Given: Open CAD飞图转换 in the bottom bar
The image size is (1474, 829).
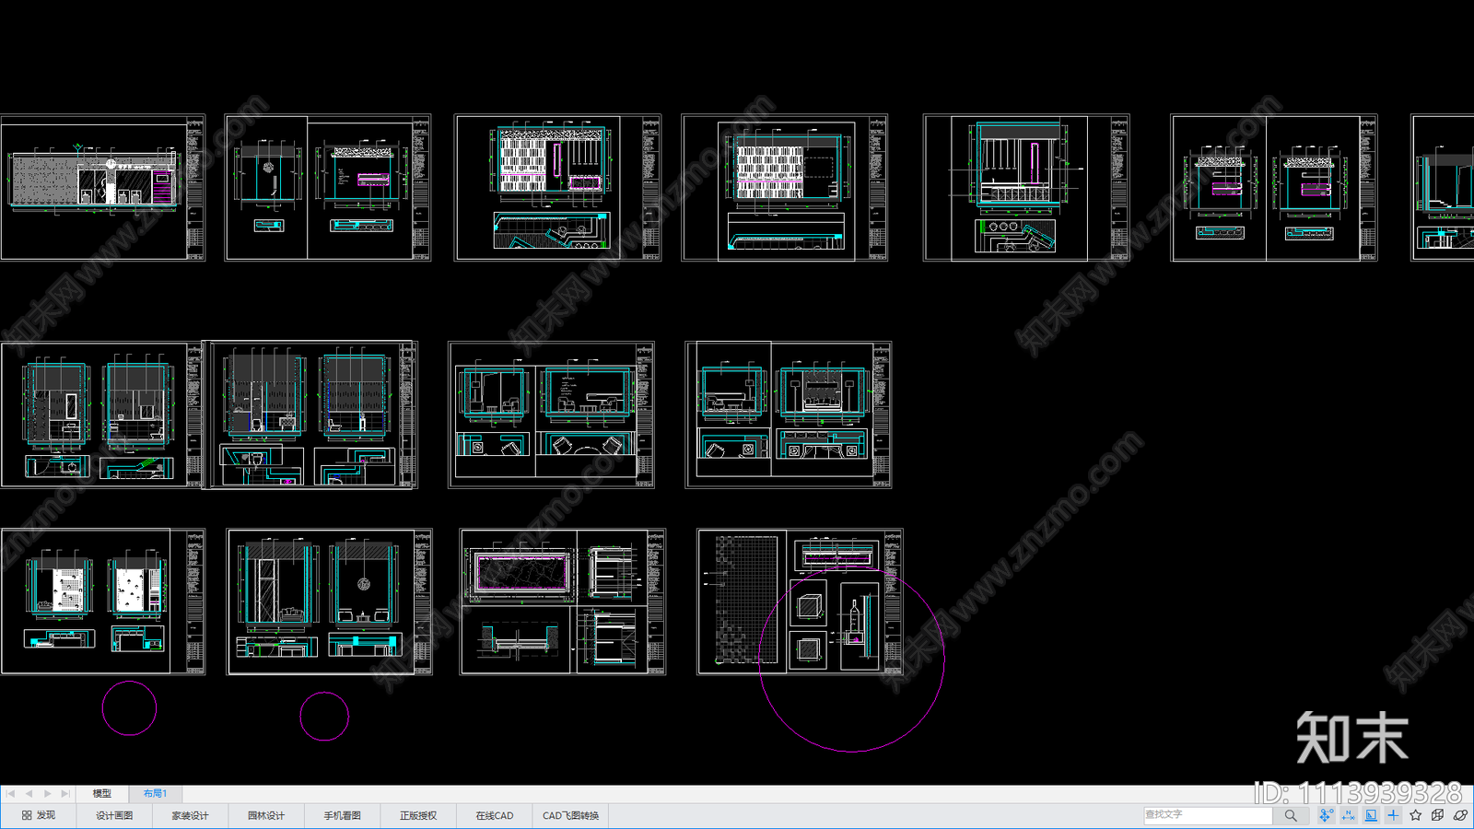Looking at the screenshot, I should point(570,815).
